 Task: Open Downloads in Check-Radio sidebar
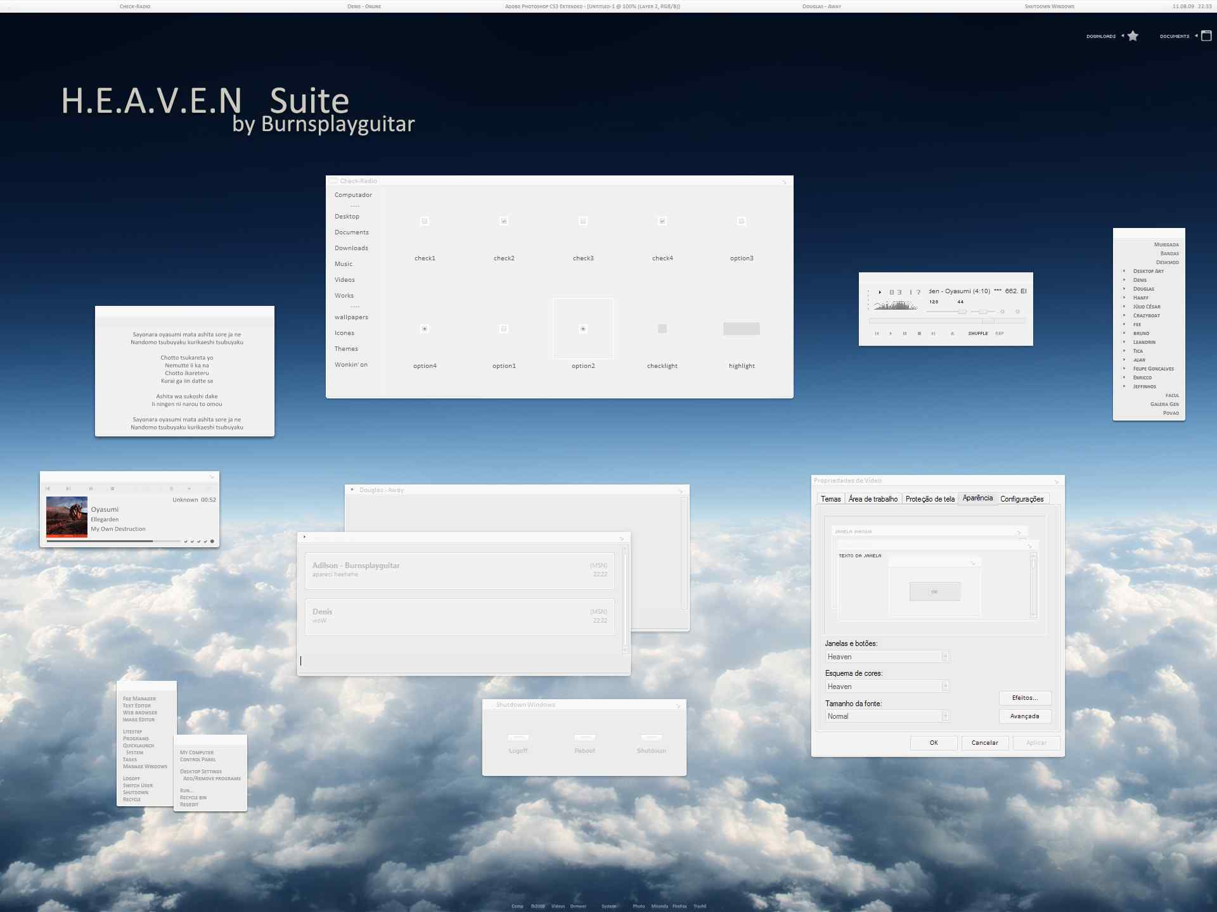[351, 248]
